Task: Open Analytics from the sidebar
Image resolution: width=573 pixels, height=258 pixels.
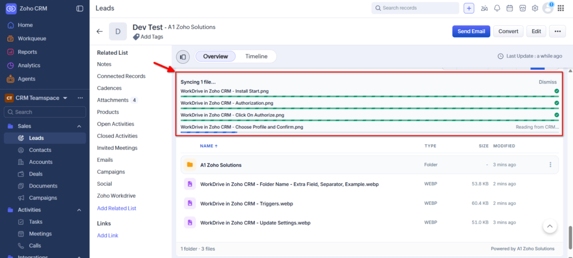Action: [29, 65]
